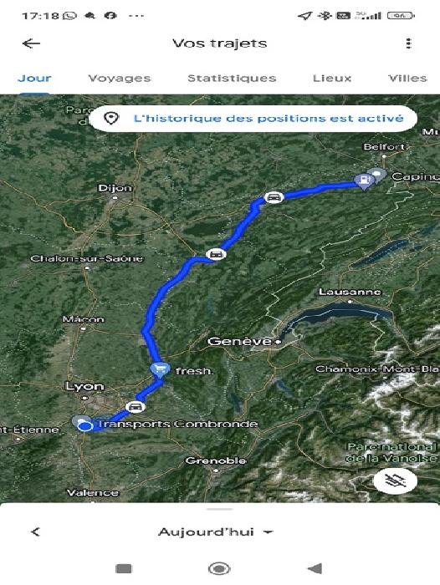Tap location pin icon in history banner
Image resolution: width=440 pixels, height=585 pixels.
pos(111,119)
